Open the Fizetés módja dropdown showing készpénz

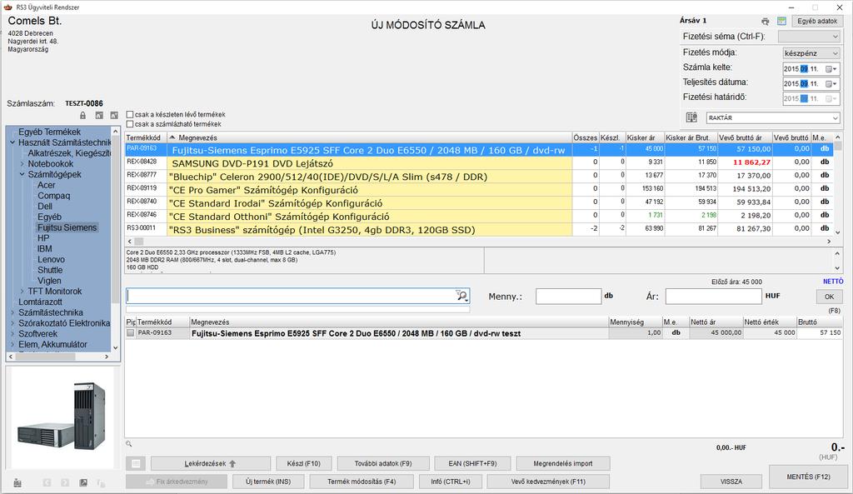pyautogui.click(x=811, y=53)
